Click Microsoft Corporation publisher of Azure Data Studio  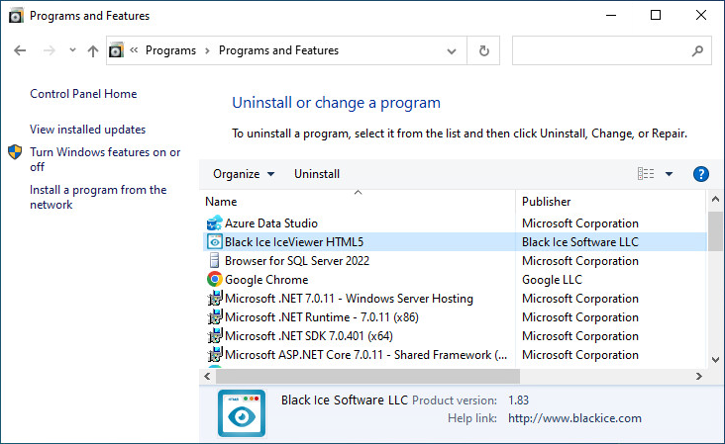580,223
